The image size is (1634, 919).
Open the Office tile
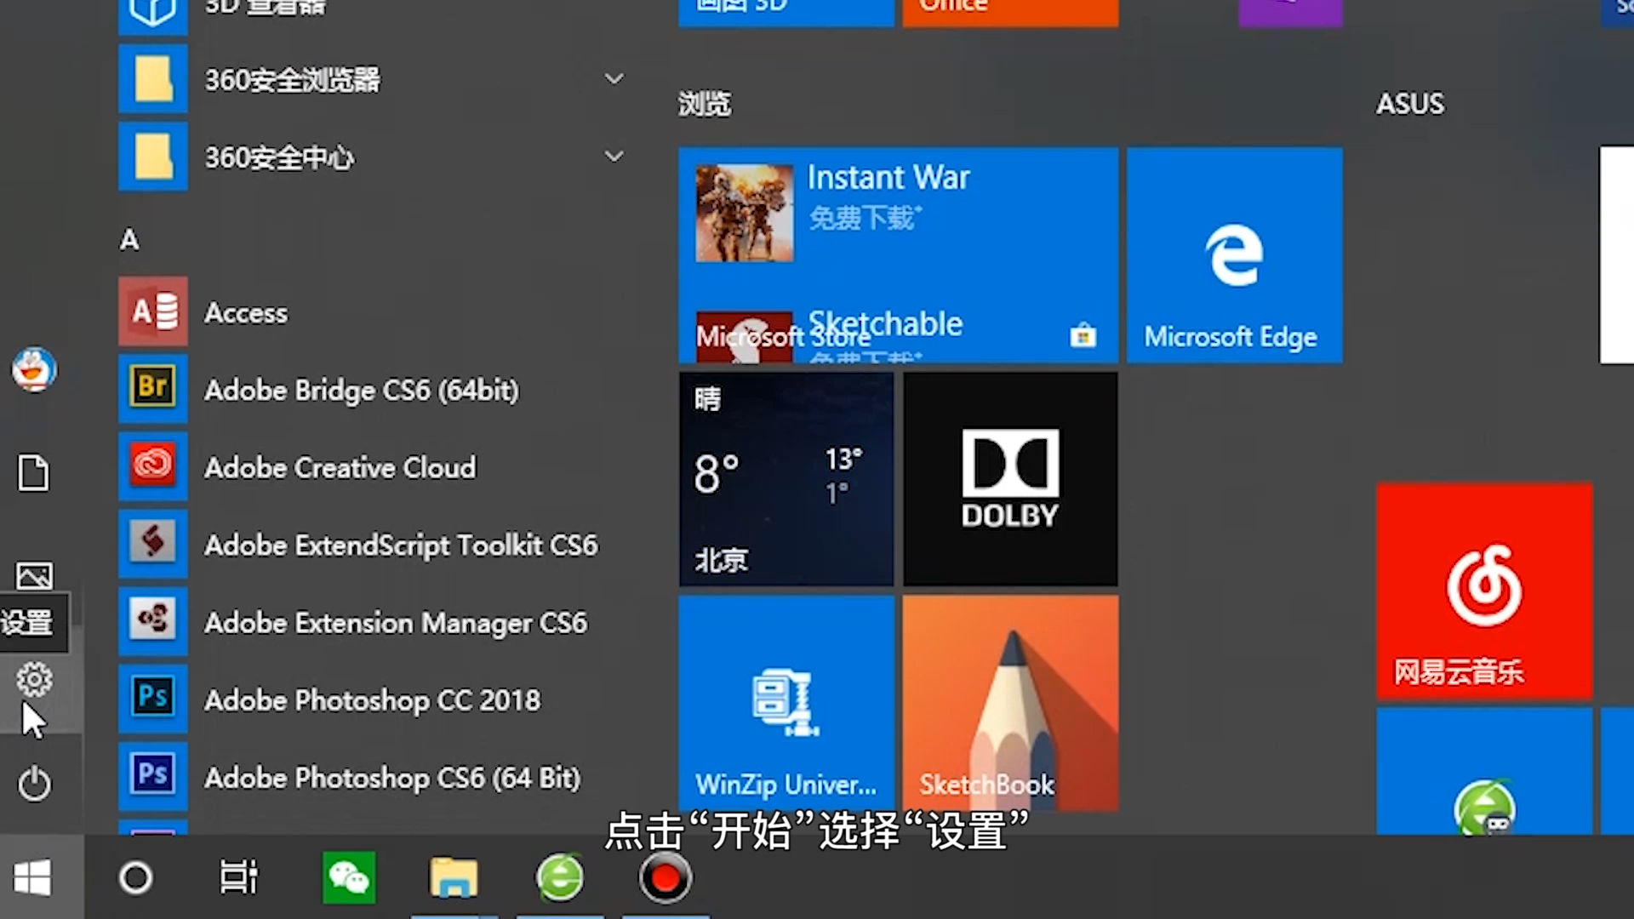coord(1010,12)
